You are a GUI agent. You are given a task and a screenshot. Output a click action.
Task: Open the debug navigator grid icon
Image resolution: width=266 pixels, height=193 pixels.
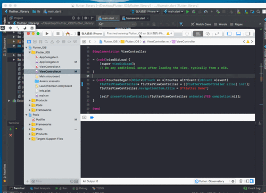tap(64, 41)
